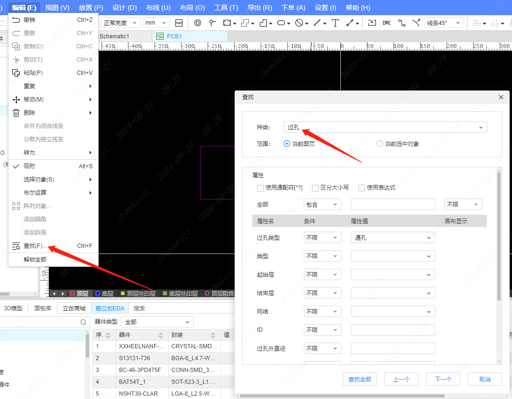Click the keep-out region circle icon
Screen dimensions: 512x399
299,23
